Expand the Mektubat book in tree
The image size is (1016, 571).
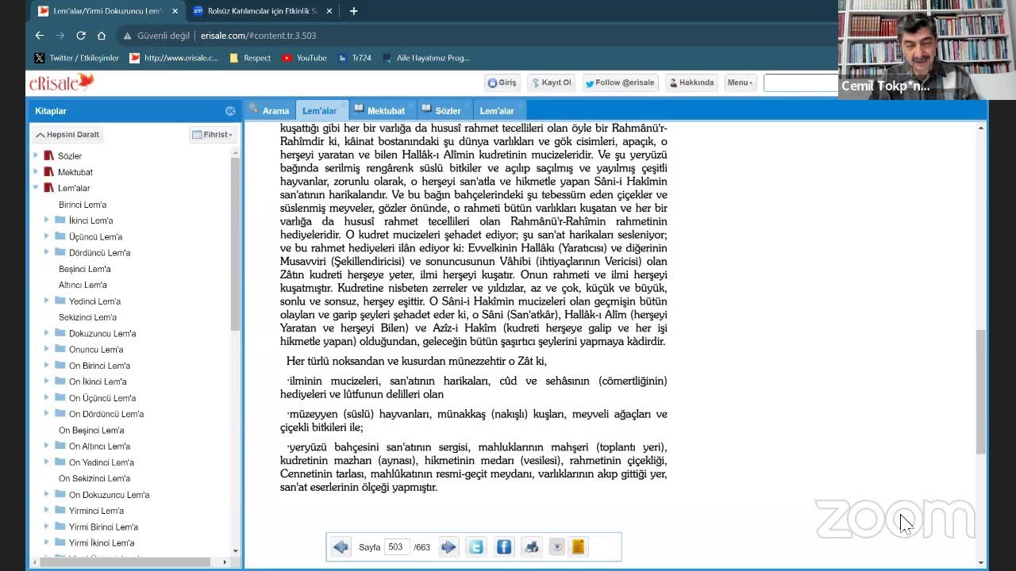pyautogui.click(x=36, y=171)
